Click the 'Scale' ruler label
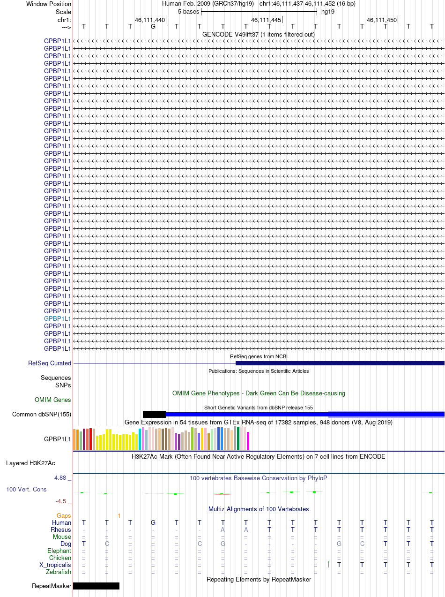Image resolution: width=445 pixels, height=597 pixels. pyautogui.click(x=63, y=12)
